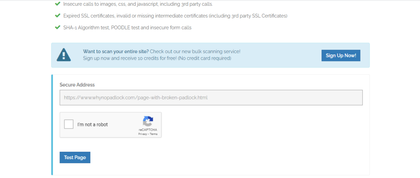
Task: Focus the Secure Address URL field
Action: pos(211,98)
